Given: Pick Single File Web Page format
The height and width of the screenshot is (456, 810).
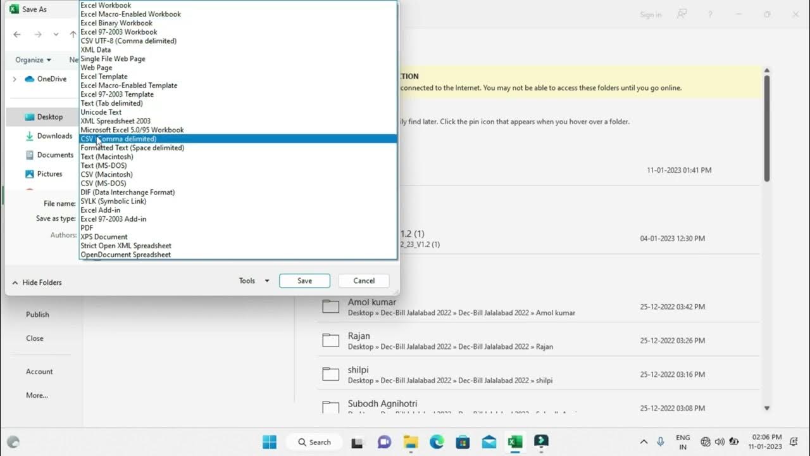Looking at the screenshot, I should [x=238, y=58].
